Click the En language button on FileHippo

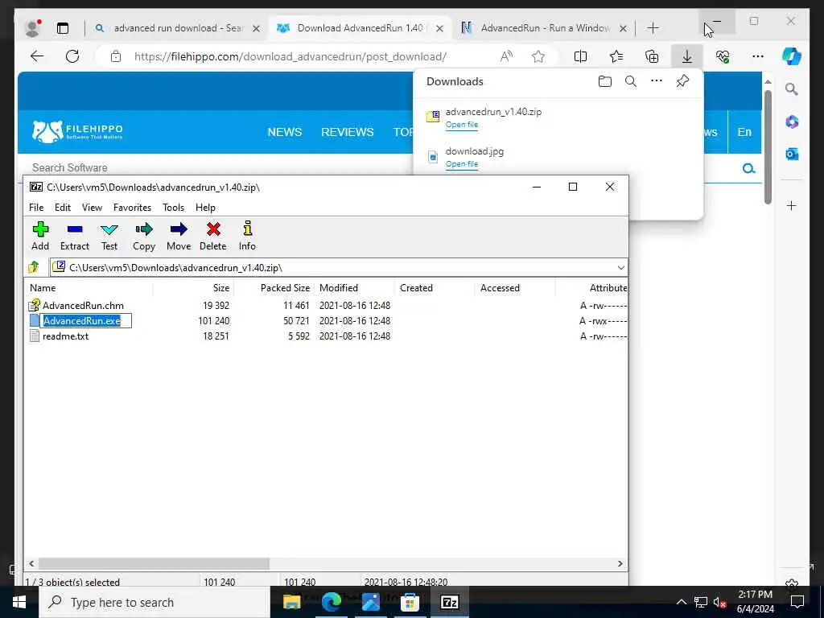pyautogui.click(x=744, y=132)
